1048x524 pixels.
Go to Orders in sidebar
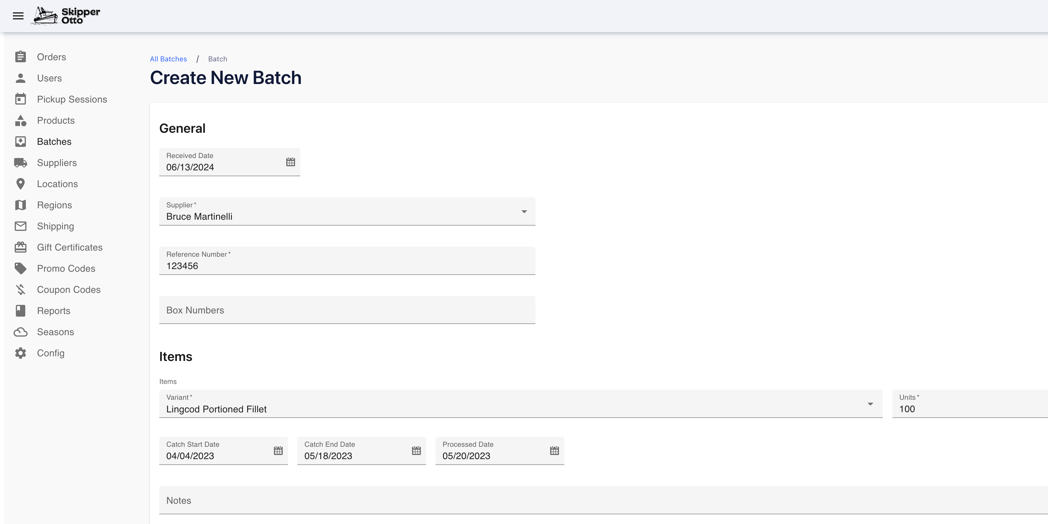click(51, 57)
